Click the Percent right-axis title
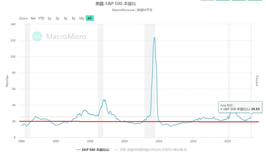Viewport: 266px width, 156px height. (257, 81)
